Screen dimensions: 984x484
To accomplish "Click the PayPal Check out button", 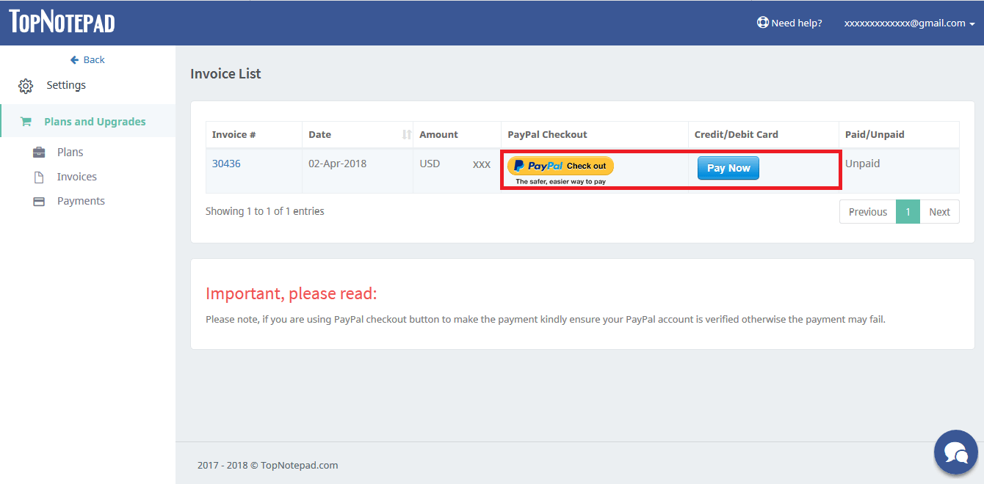I will (560, 166).
